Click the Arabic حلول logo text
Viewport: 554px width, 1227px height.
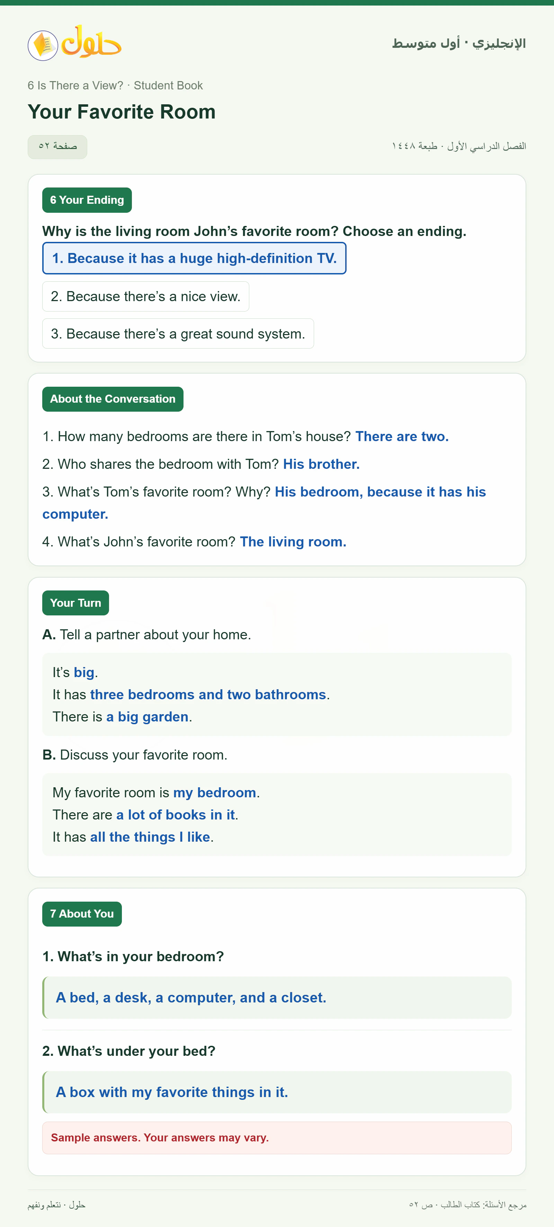pyautogui.click(x=91, y=42)
